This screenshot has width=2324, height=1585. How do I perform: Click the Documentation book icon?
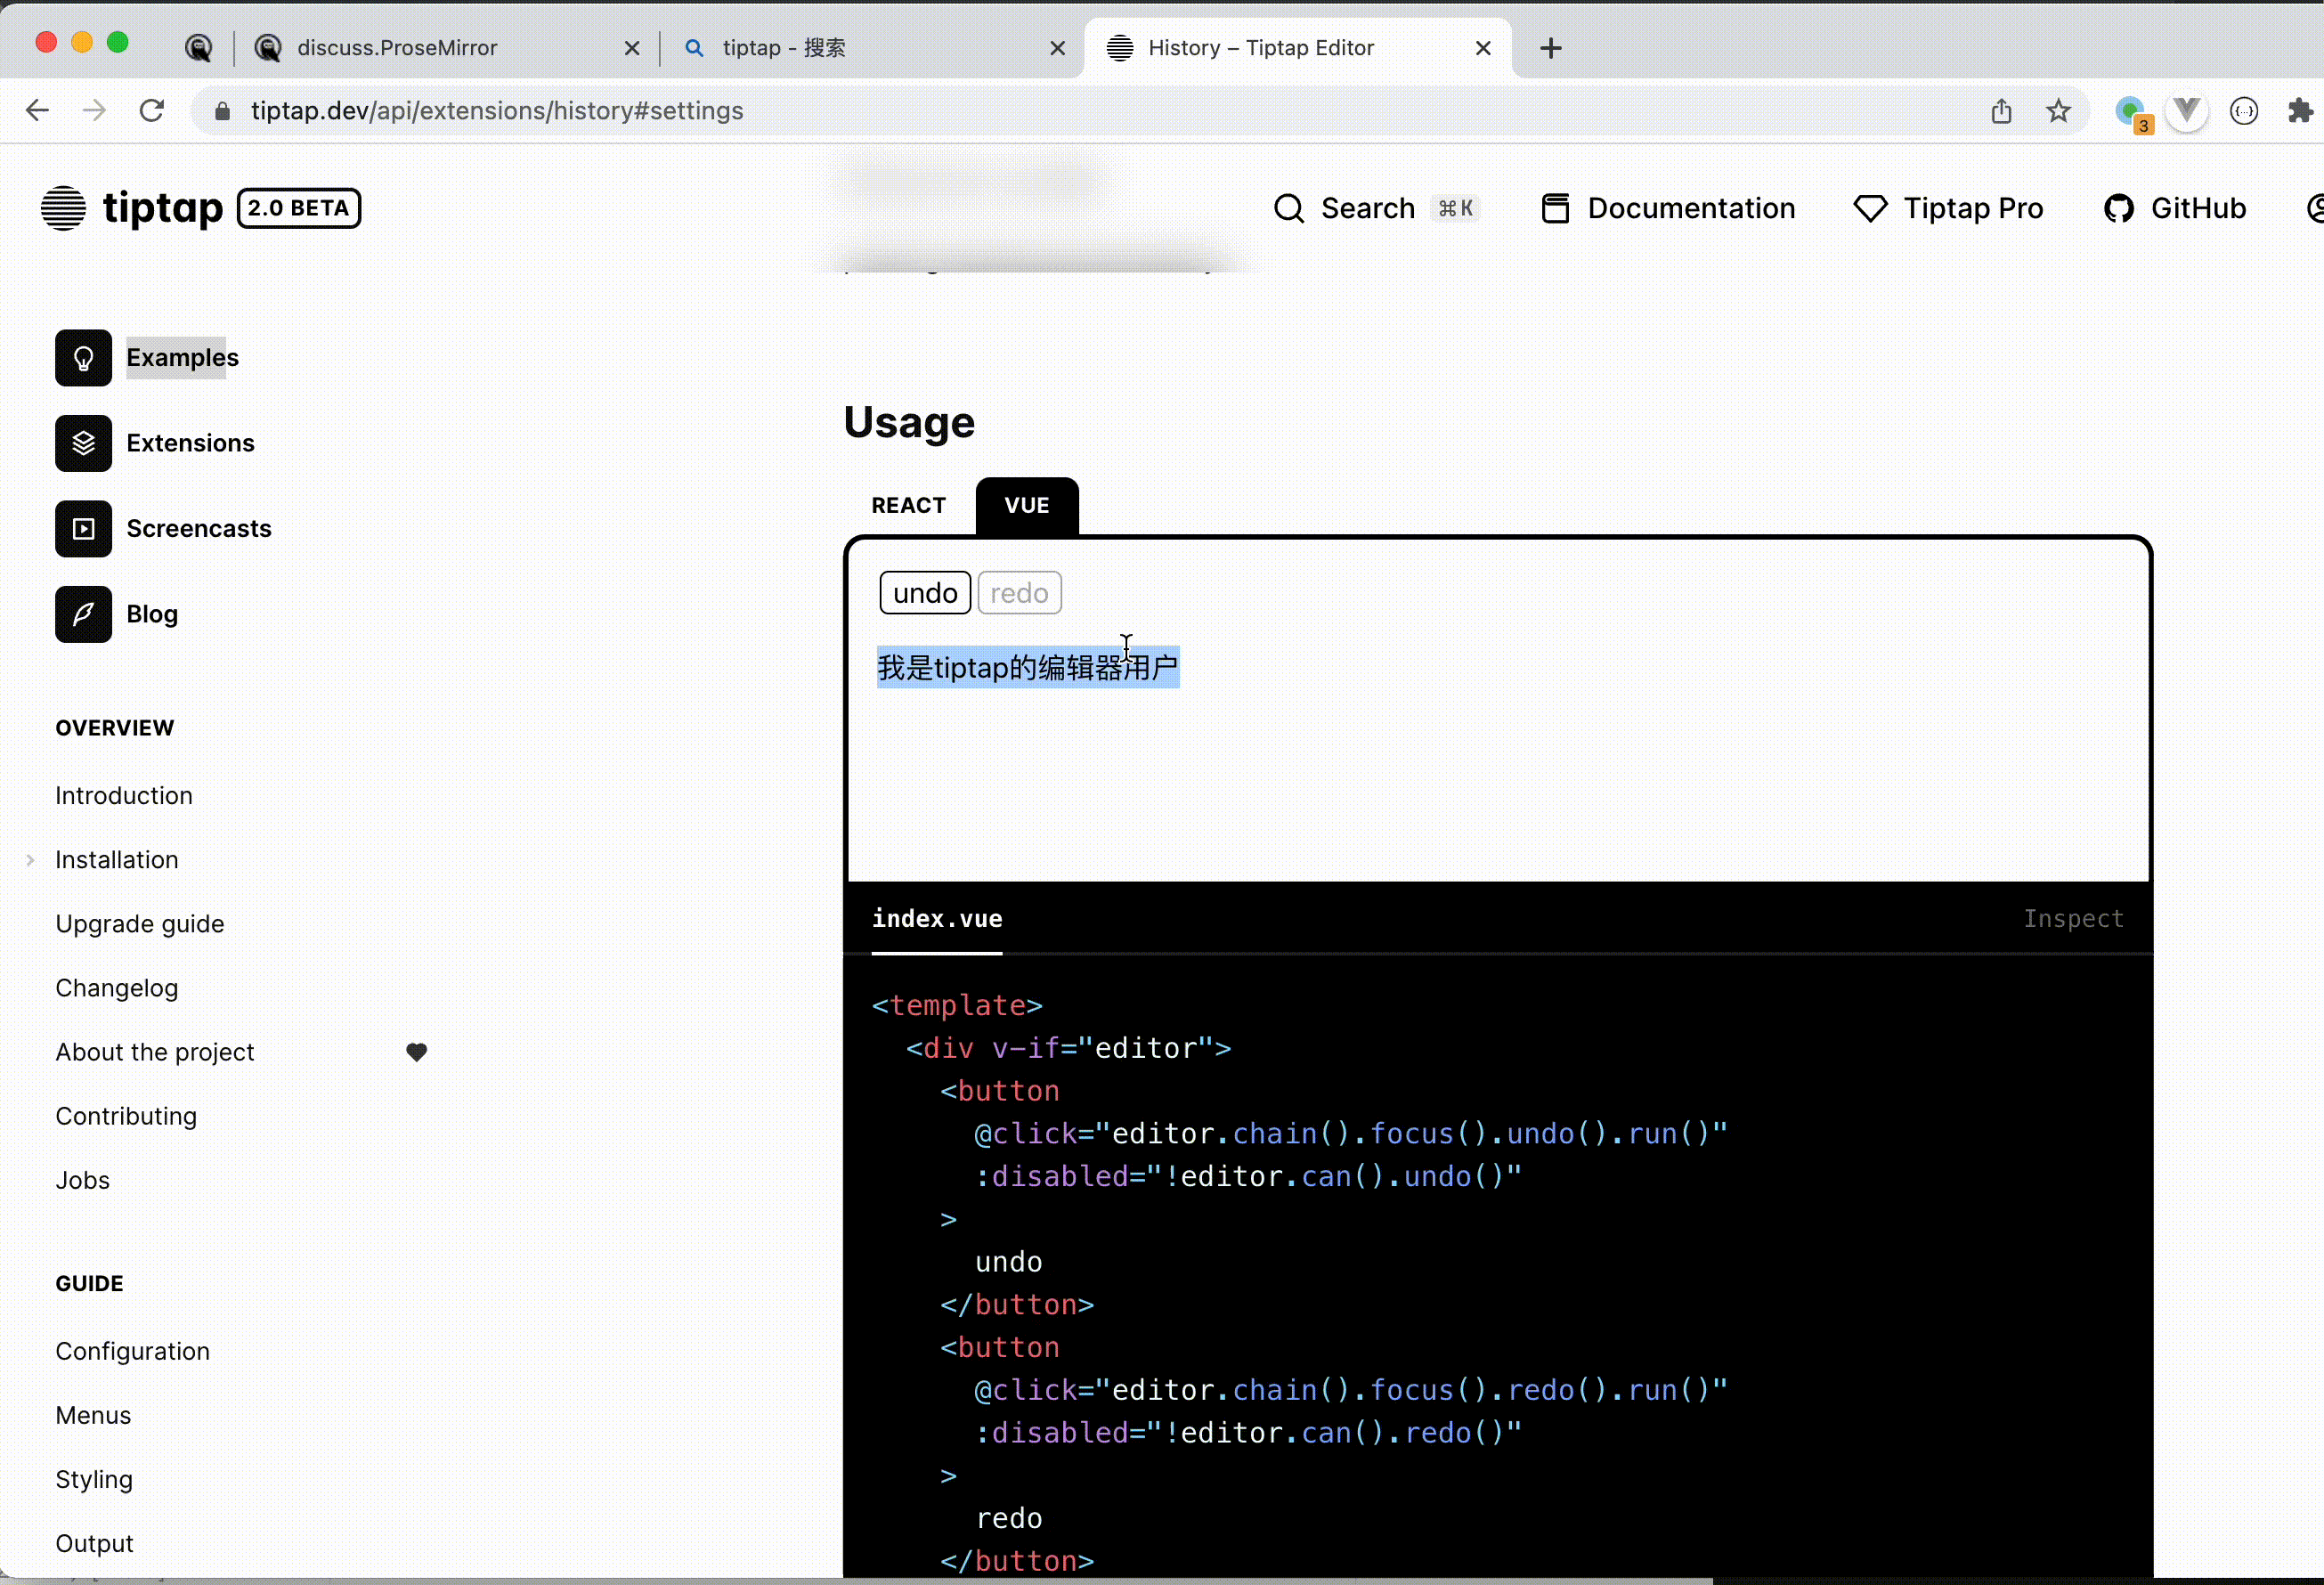tap(1555, 208)
